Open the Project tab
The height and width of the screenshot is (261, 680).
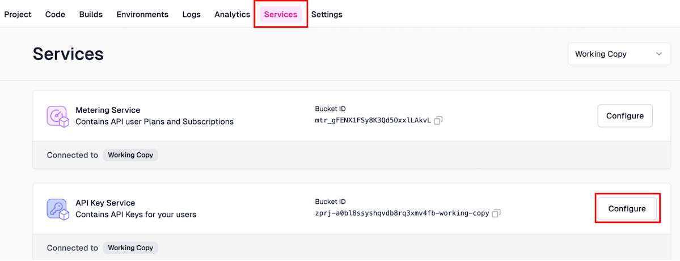pyautogui.click(x=18, y=14)
